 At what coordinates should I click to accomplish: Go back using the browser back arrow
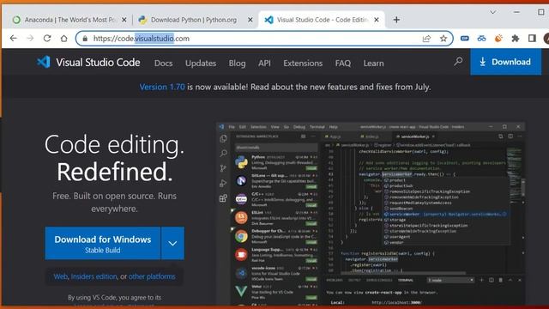coord(14,38)
